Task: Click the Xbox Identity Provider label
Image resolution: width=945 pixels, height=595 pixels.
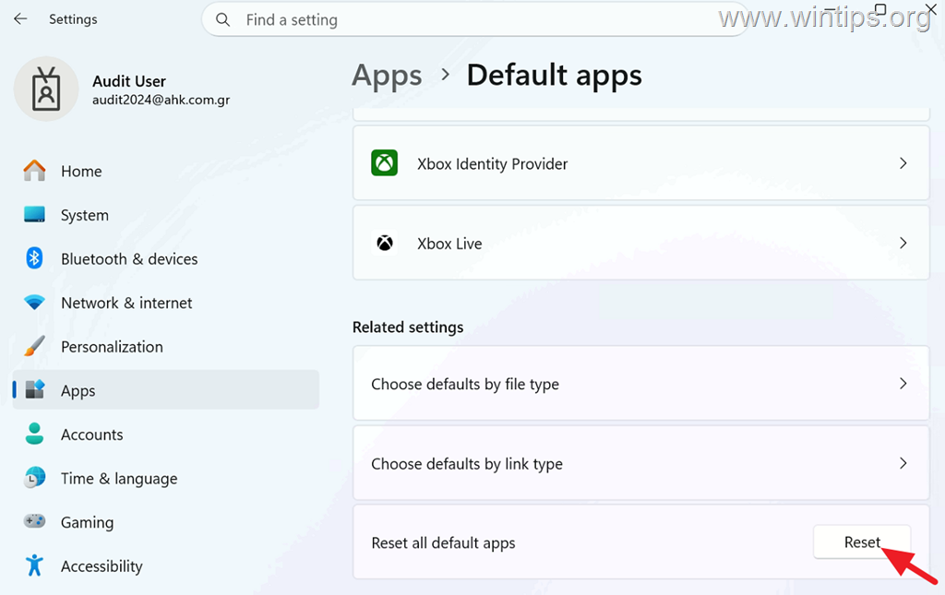Action: [x=493, y=164]
